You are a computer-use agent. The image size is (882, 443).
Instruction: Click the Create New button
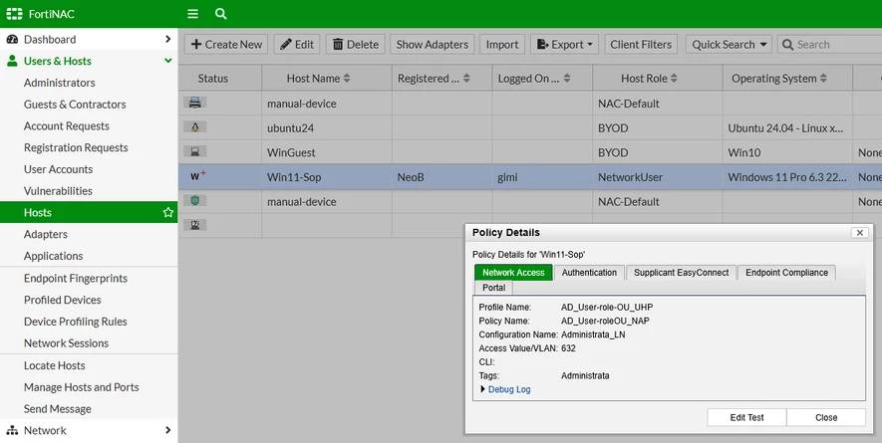click(x=226, y=45)
